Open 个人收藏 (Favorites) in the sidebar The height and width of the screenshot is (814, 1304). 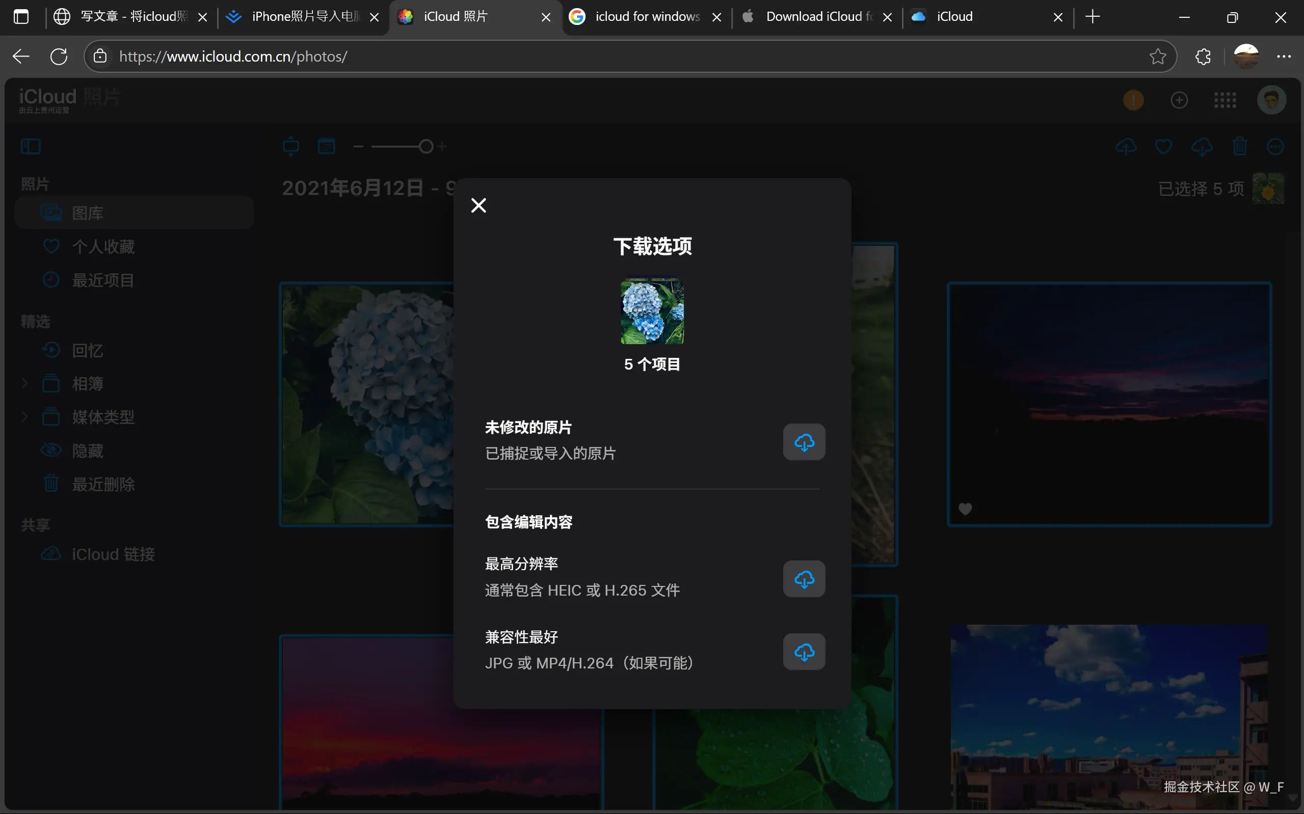134,246
